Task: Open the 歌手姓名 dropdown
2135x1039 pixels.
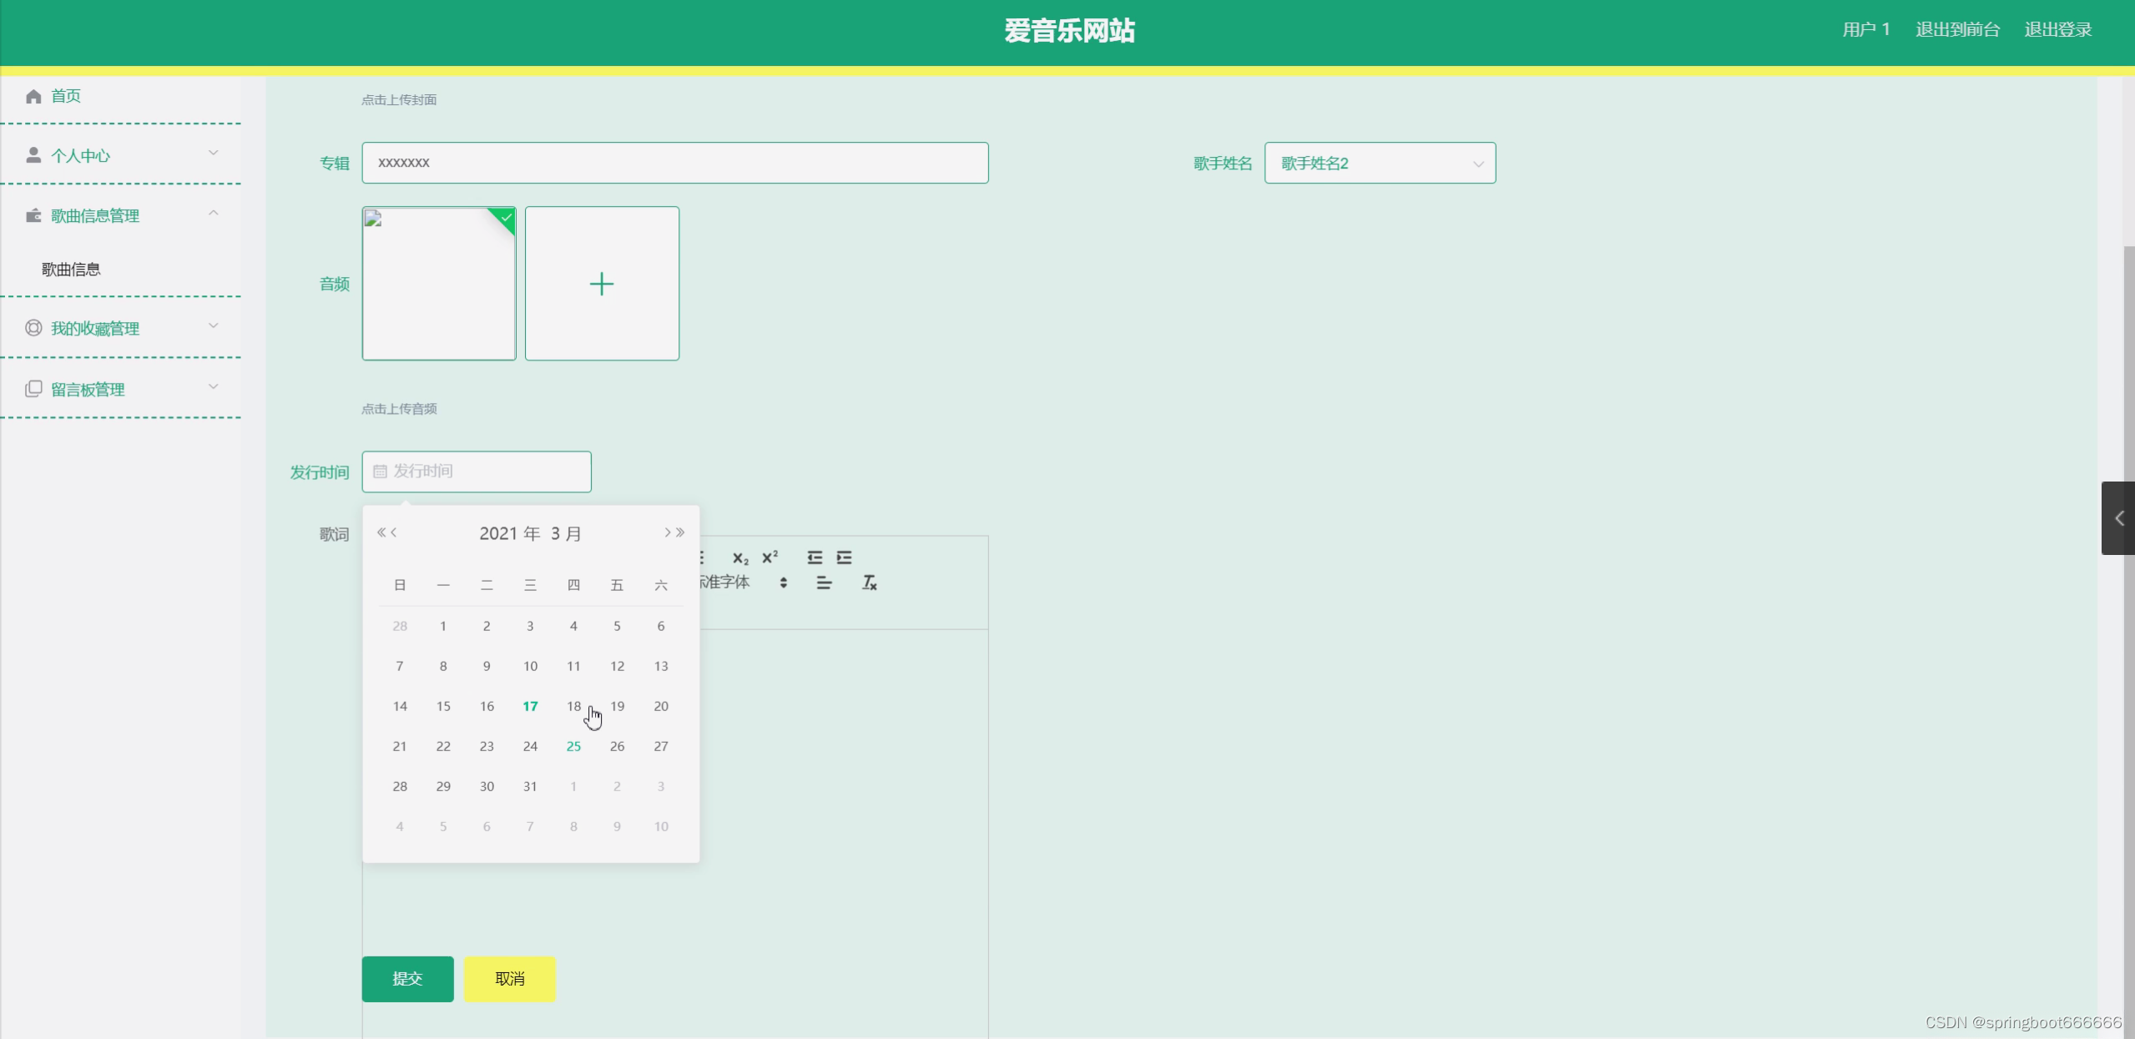Action: coord(1379,163)
